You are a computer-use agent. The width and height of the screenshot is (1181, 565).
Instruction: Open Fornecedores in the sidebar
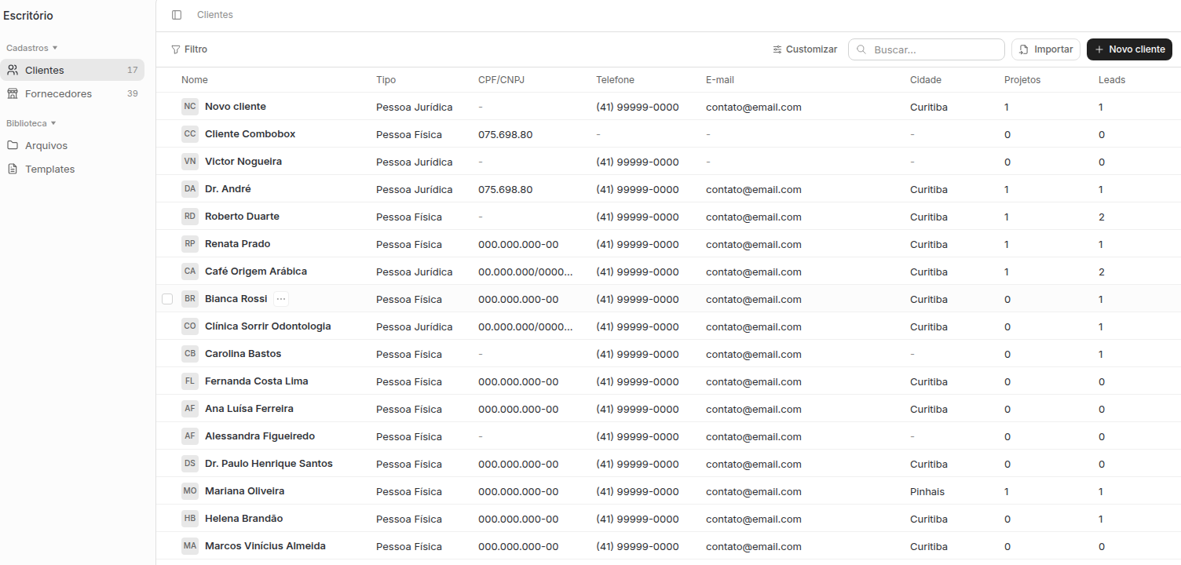point(72,93)
